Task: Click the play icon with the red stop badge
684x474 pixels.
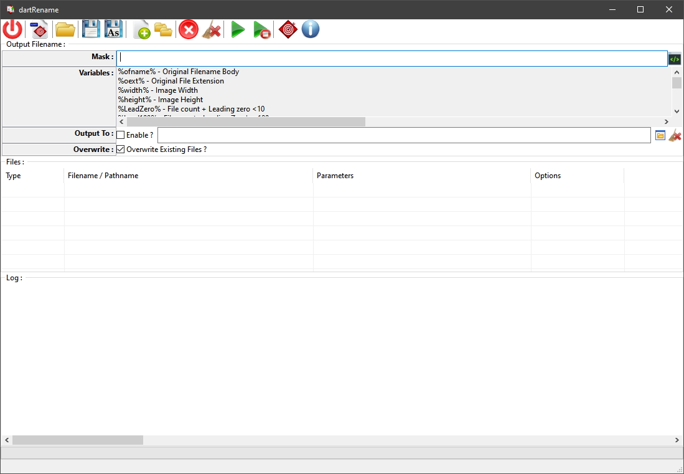Action: [x=262, y=30]
